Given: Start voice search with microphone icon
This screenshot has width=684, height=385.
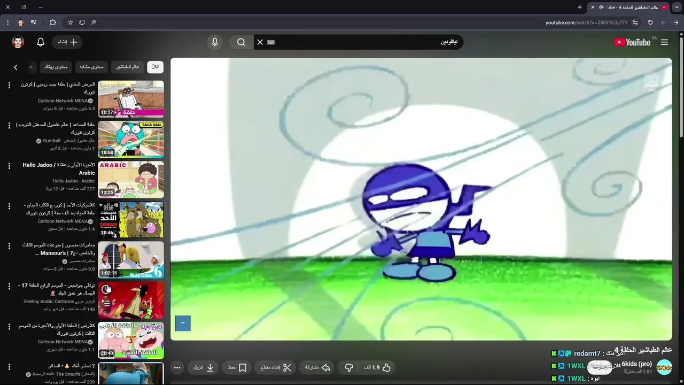Looking at the screenshot, I should coord(215,42).
